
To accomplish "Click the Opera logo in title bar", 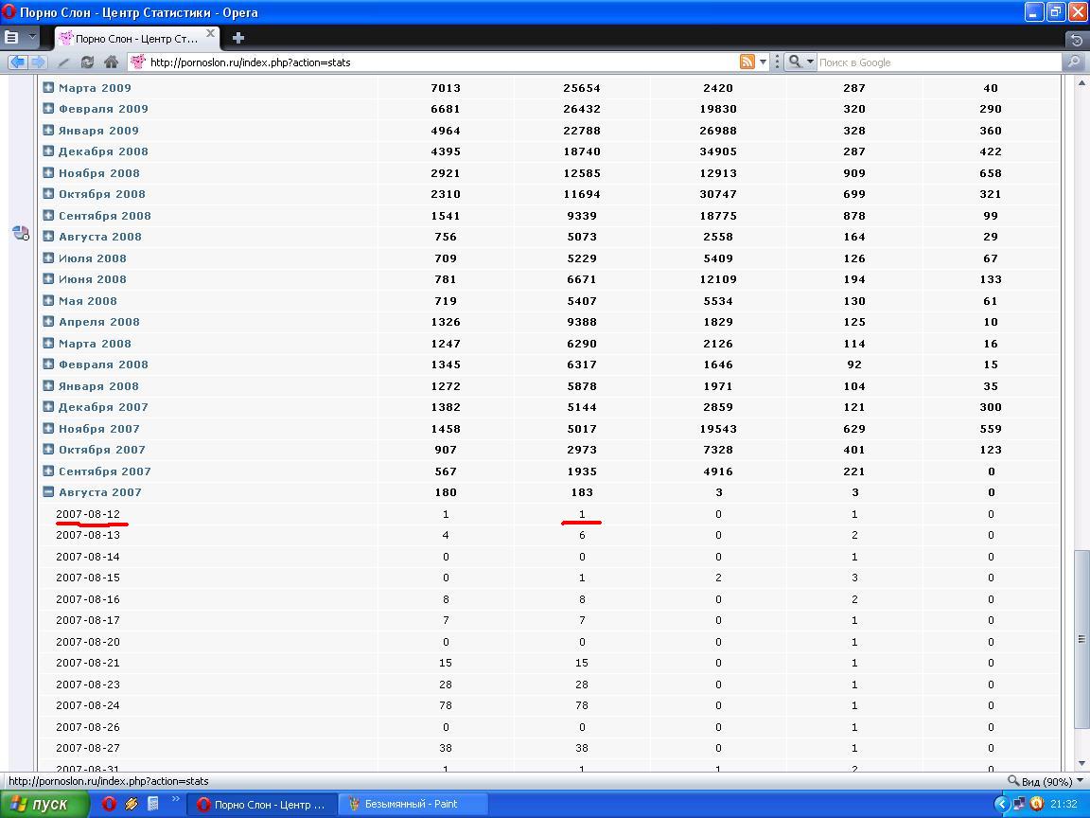I will click(x=9, y=11).
